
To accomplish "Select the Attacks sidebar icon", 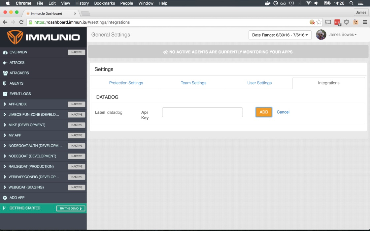I will [x=5, y=62].
